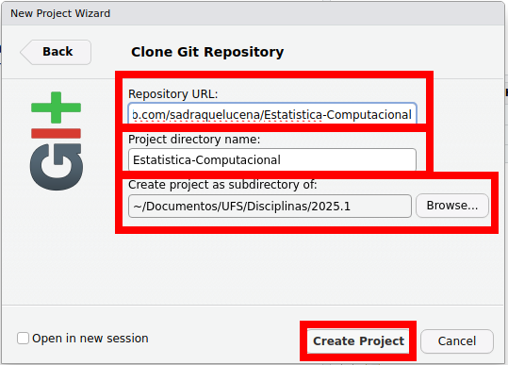Click the New Project Wizard title bar

253,13
